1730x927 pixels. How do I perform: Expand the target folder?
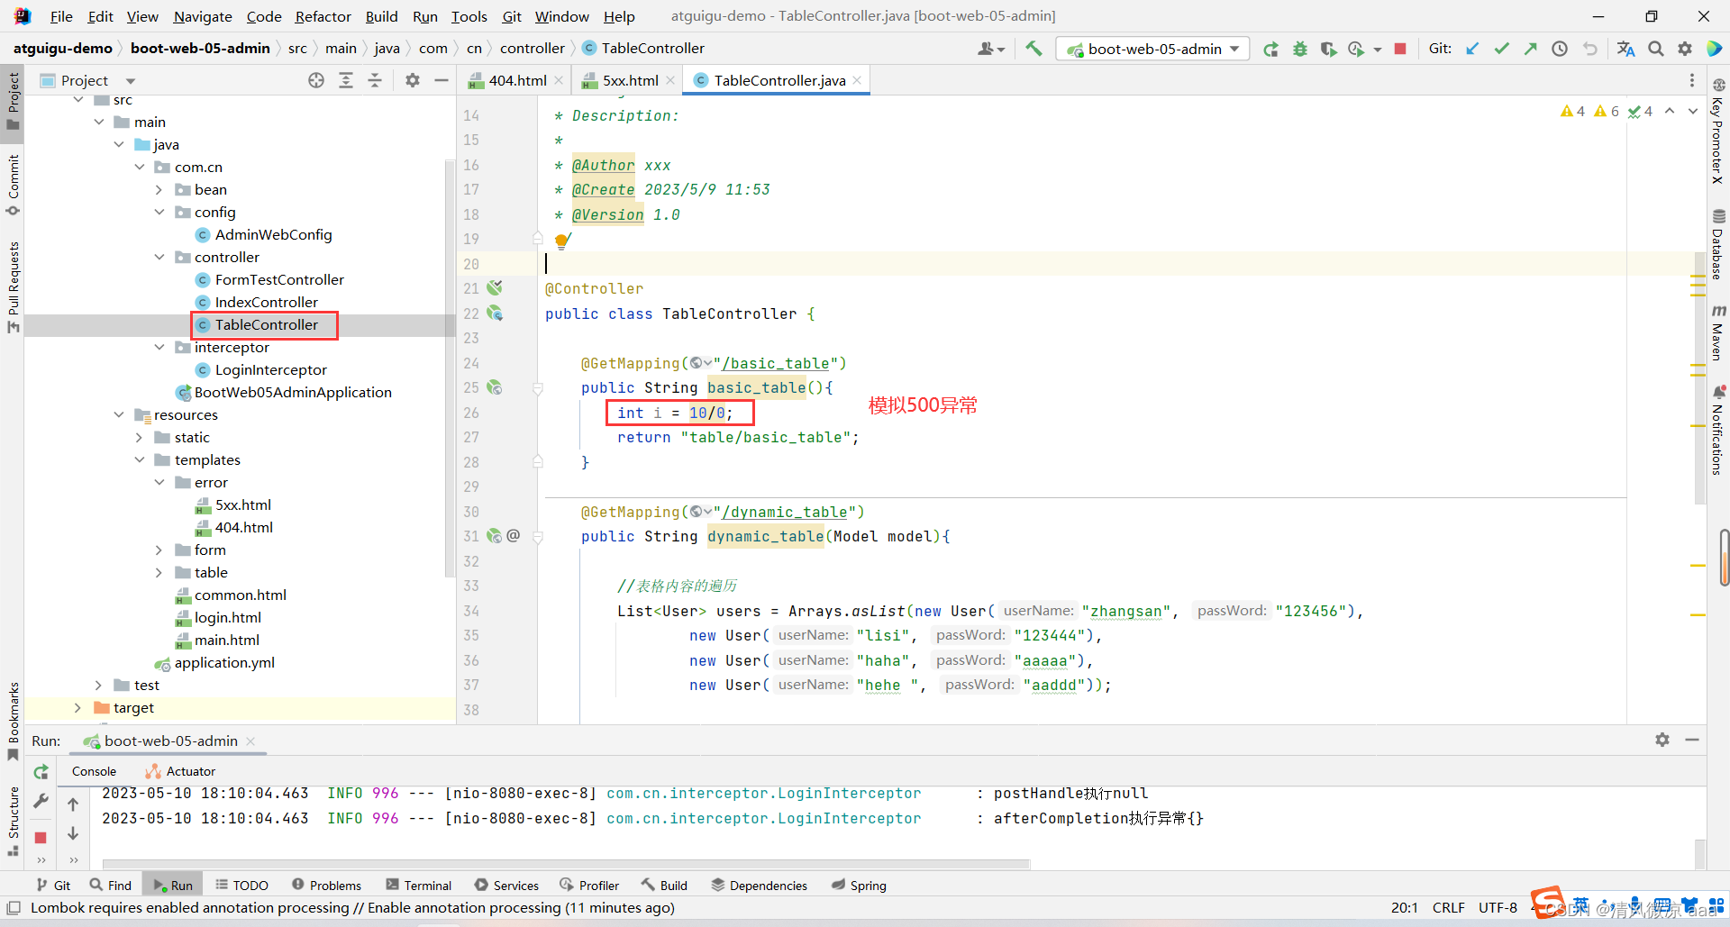click(x=78, y=707)
